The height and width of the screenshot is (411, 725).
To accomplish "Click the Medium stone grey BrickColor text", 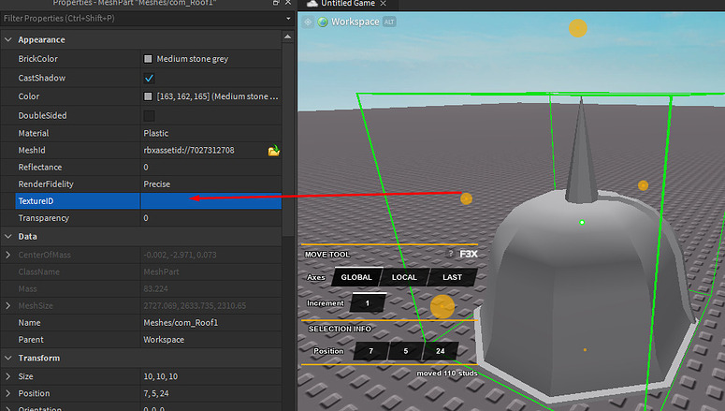I will coord(193,59).
